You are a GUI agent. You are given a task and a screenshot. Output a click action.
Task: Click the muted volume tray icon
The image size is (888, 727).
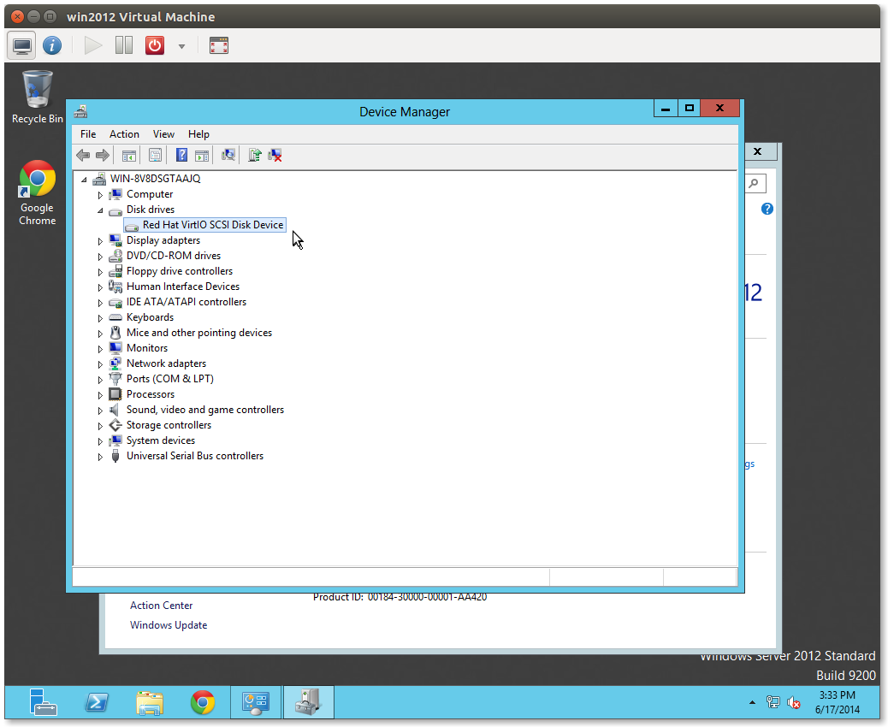tap(793, 703)
